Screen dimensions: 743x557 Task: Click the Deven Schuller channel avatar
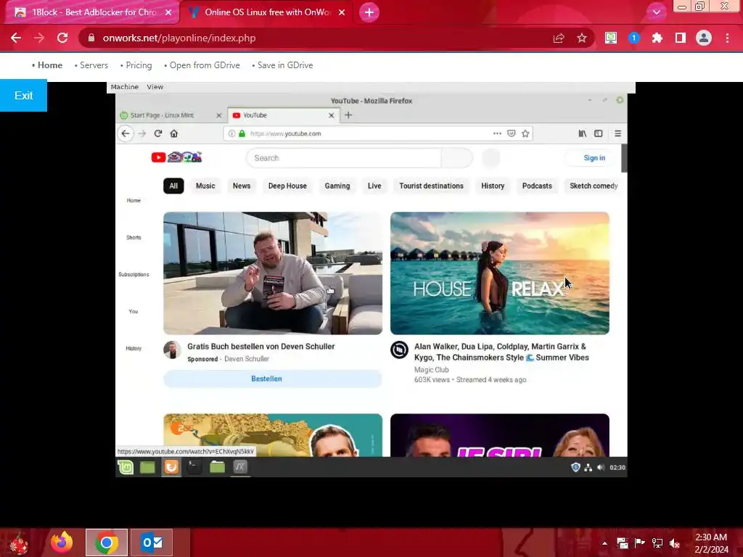coord(173,350)
